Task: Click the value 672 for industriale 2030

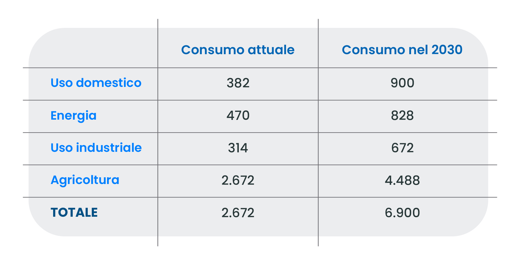Action: point(402,148)
